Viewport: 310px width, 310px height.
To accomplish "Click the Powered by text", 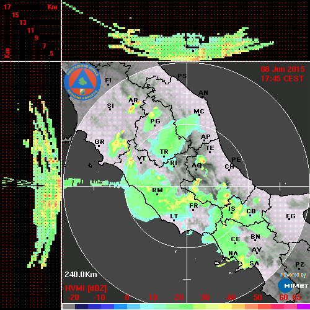I will coord(293,275).
